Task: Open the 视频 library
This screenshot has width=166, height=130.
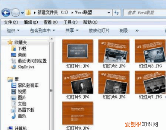Action: tap(22, 91)
